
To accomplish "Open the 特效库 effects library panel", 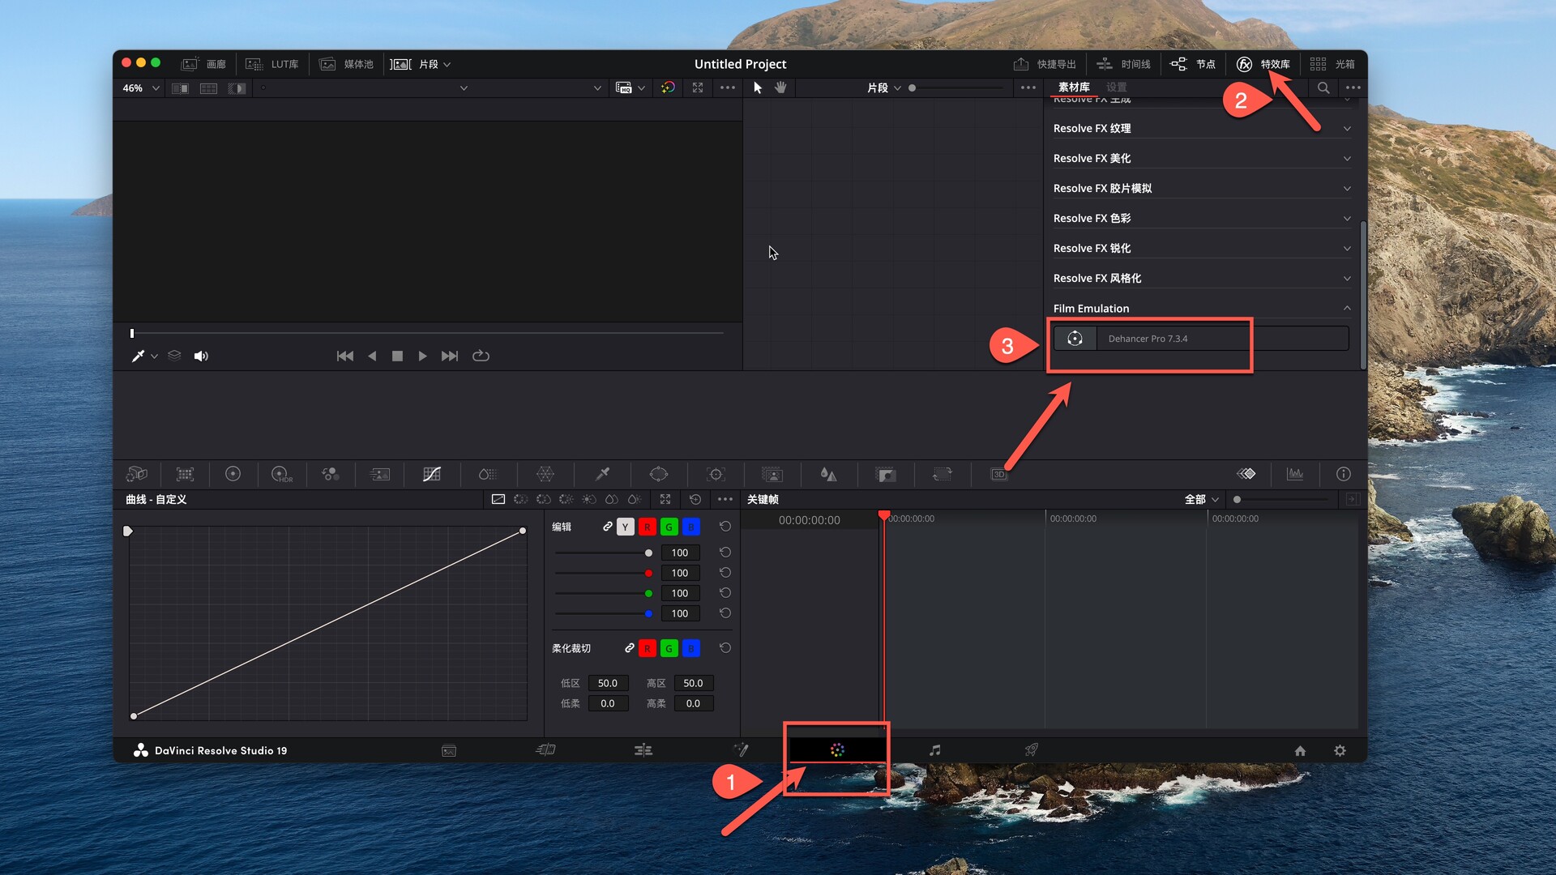I will [1263, 64].
